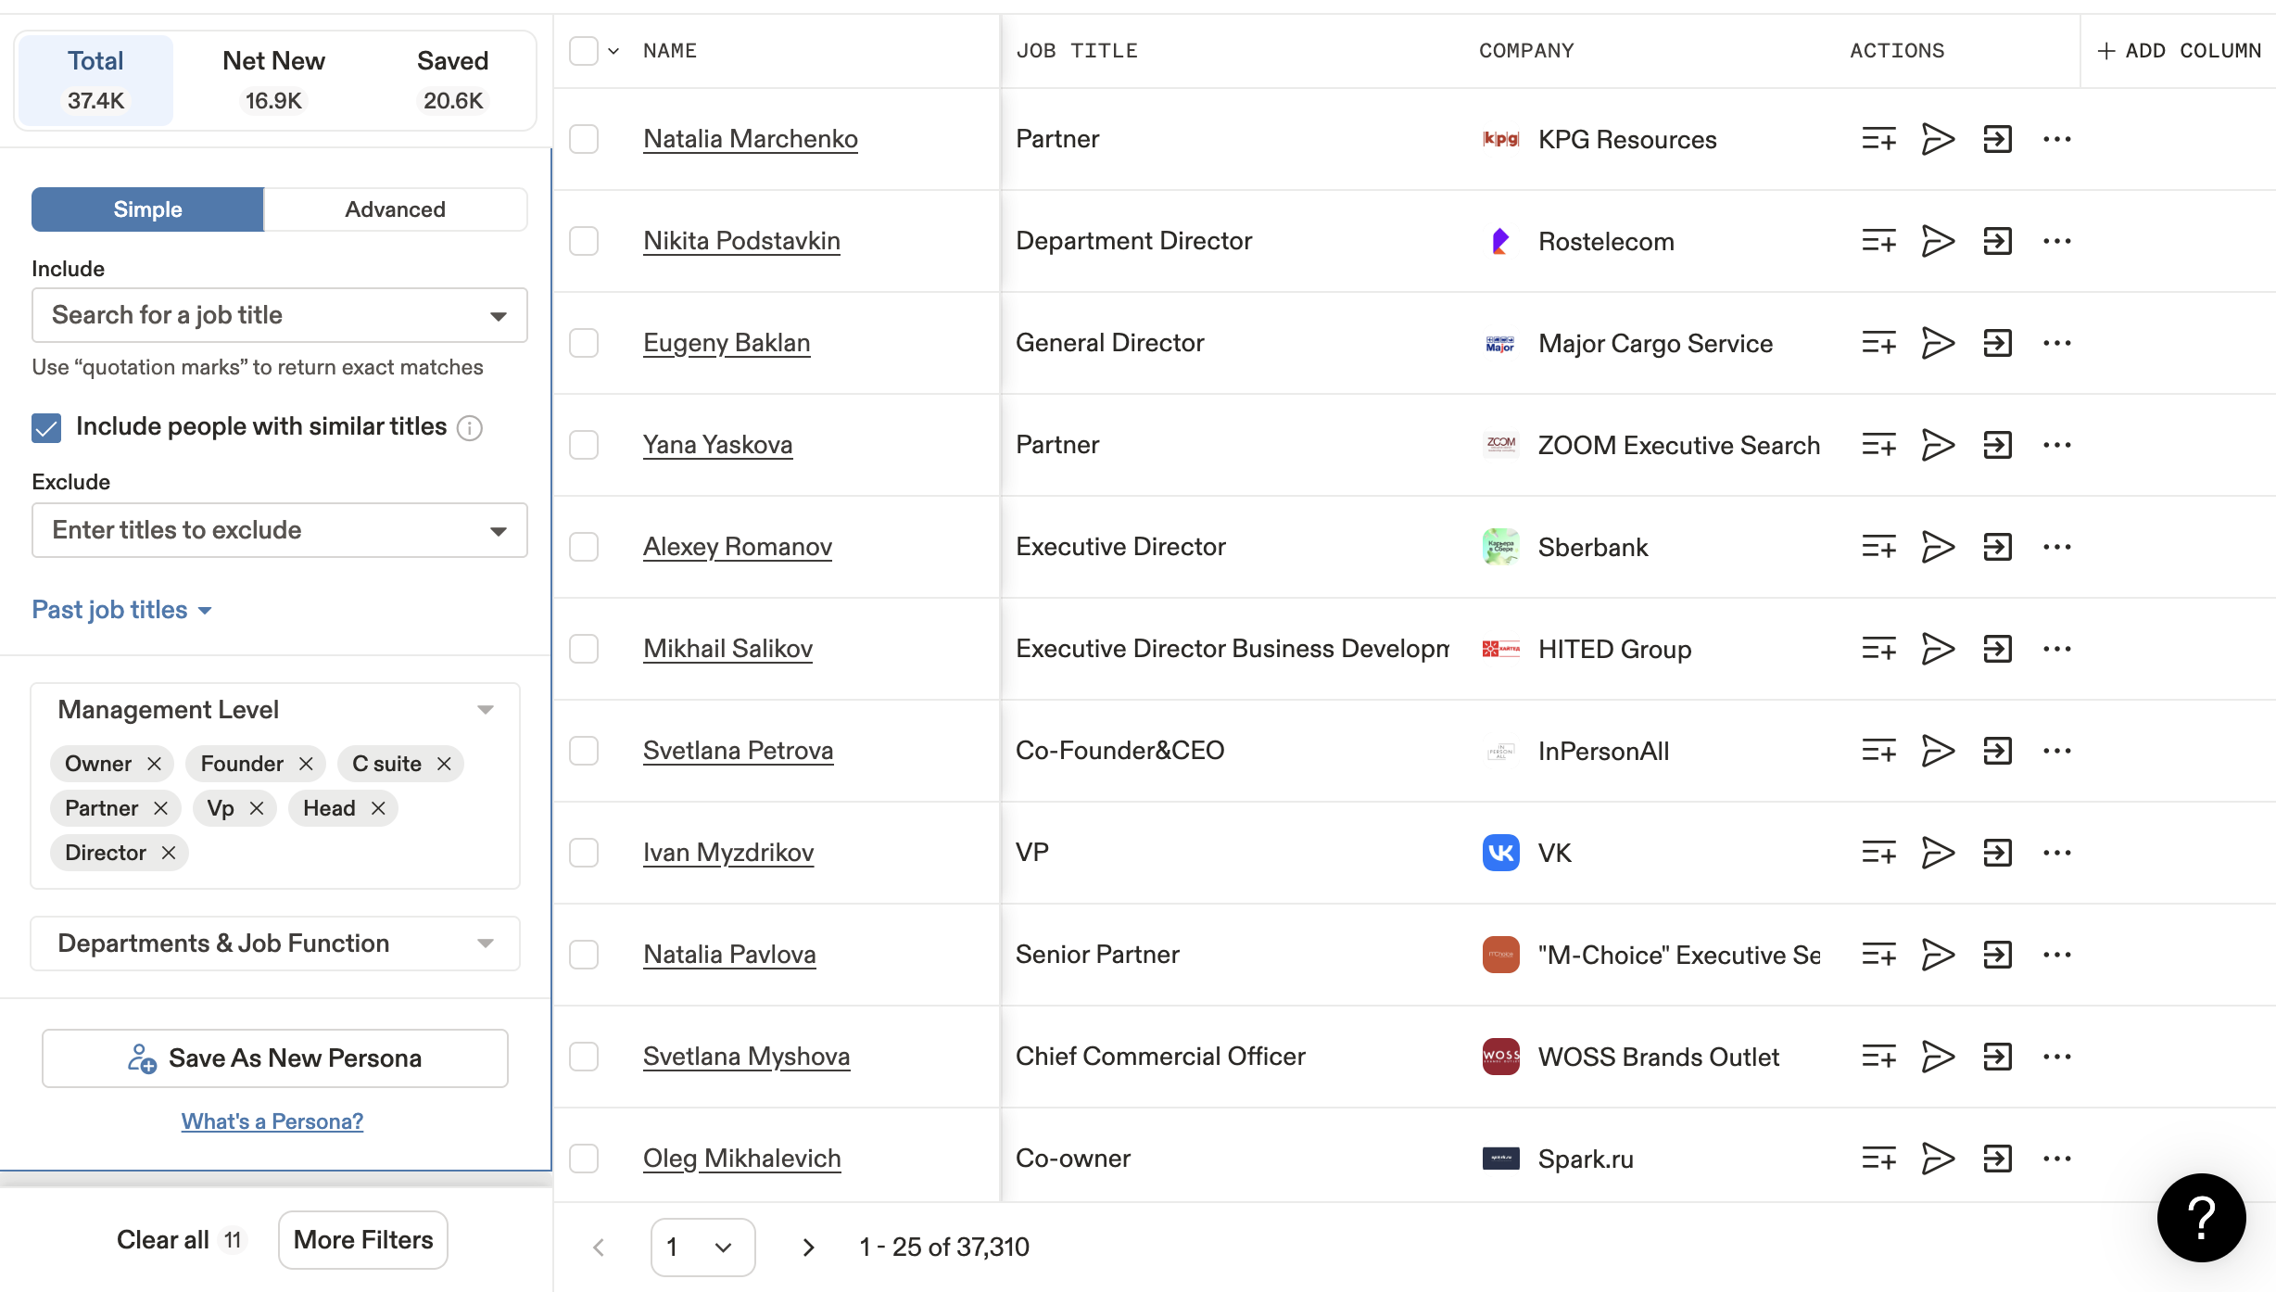Go to next results page arrow

coord(808,1248)
